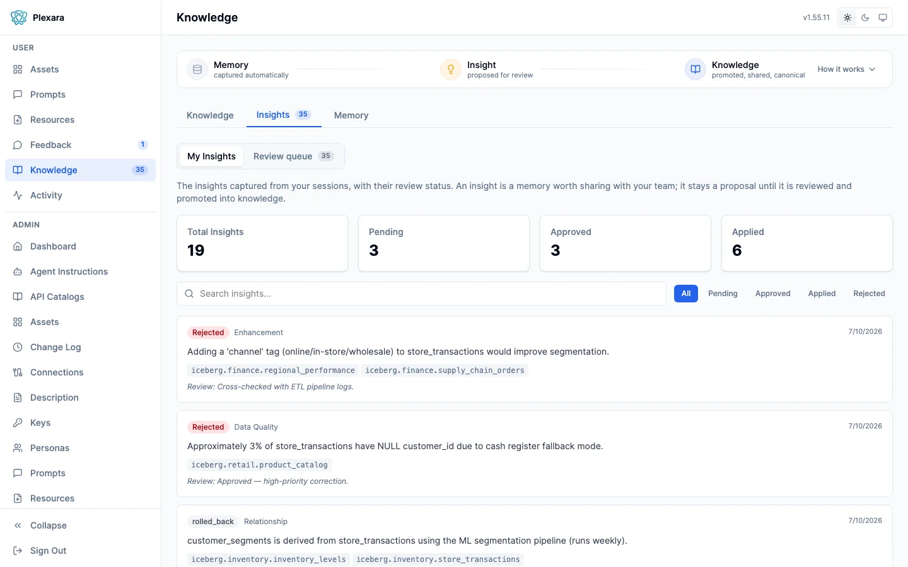908x567 pixels.
Task: Open the Activity pulse icon
Action: click(18, 195)
